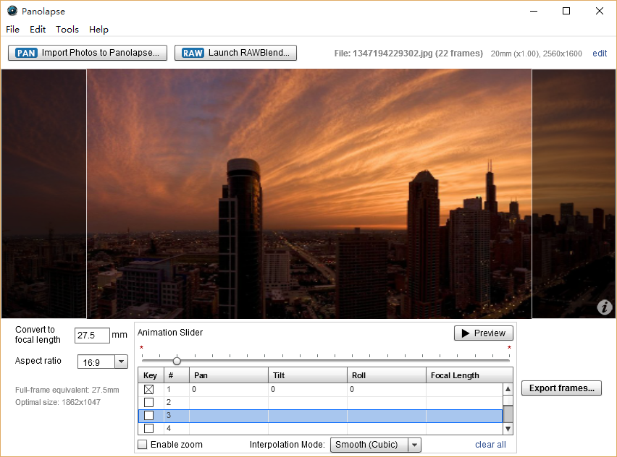Click the focal length input field
This screenshot has width=617, height=457.
click(x=92, y=336)
